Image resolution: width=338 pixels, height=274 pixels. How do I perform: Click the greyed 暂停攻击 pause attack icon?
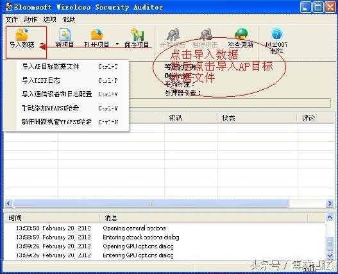pyautogui.click(x=206, y=35)
